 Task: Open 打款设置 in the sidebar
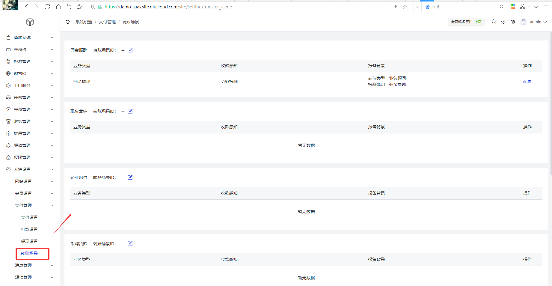(29, 229)
